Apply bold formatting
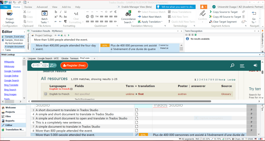This screenshot has height=141, width=265. 56,12
